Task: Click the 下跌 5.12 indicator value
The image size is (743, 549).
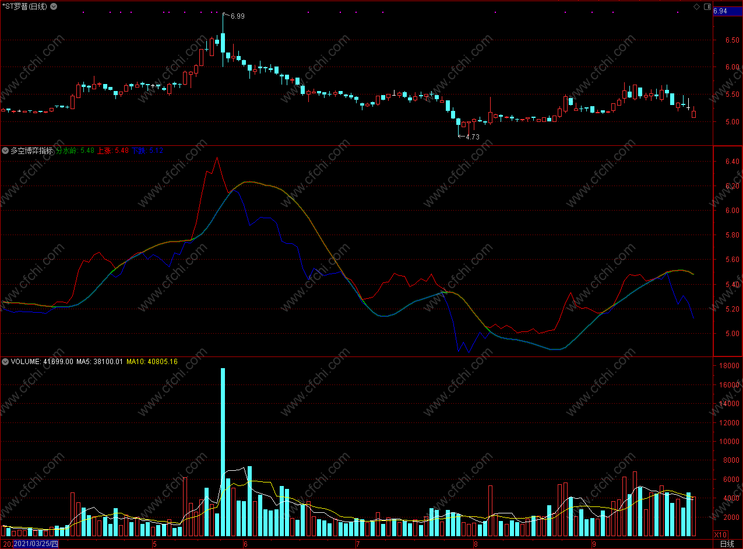Action: (148, 151)
